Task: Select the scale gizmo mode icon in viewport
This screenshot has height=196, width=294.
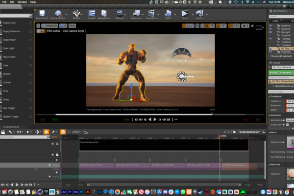Action: 192,26
